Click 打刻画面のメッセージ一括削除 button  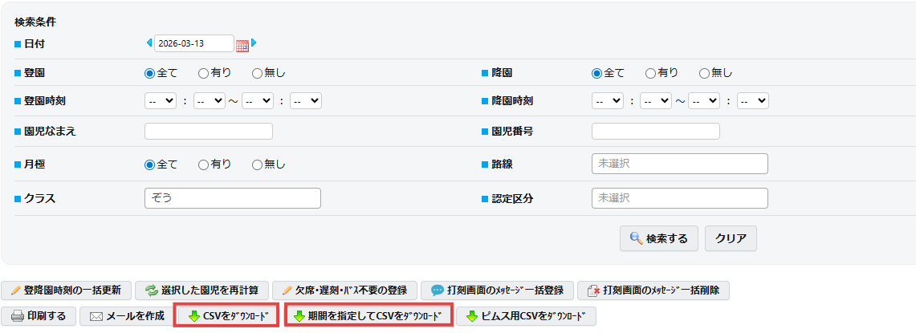(x=653, y=290)
